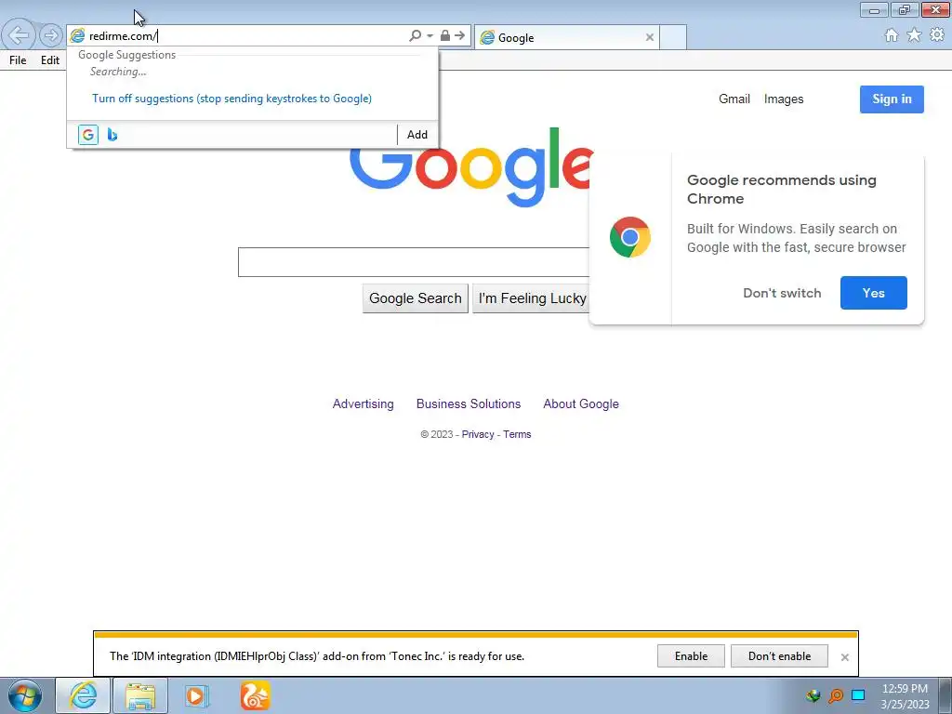Click Add search provider button
The width and height of the screenshot is (952, 714).
[417, 135]
